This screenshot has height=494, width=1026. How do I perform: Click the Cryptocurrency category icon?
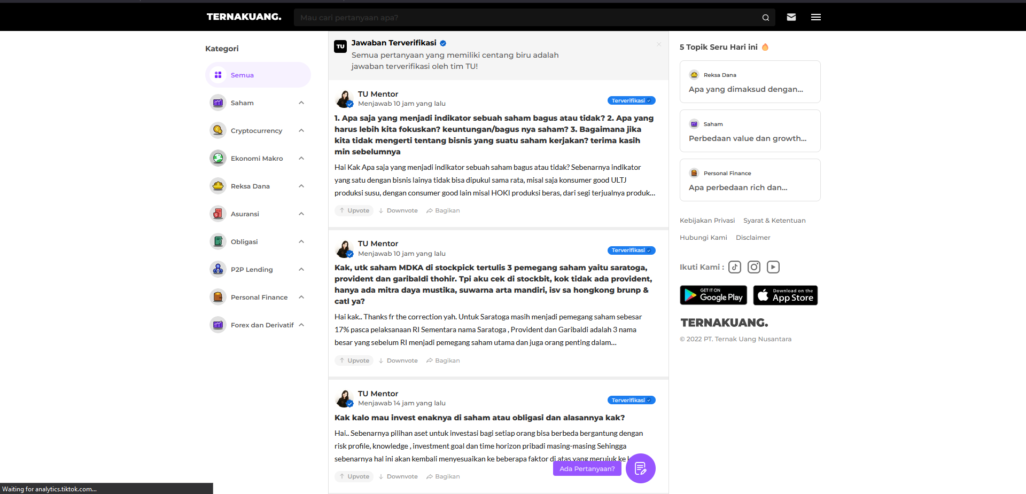[x=218, y=130]
